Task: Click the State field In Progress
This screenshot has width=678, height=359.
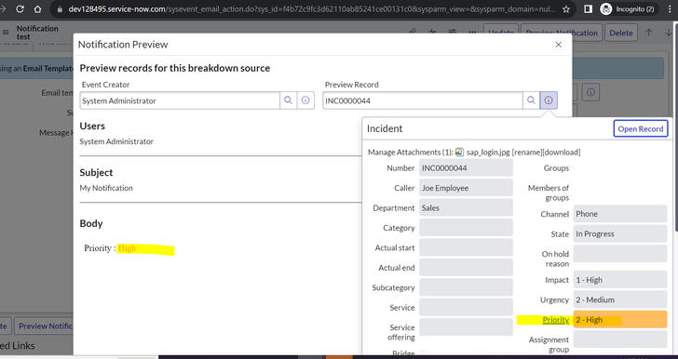Action: (620, 233)
